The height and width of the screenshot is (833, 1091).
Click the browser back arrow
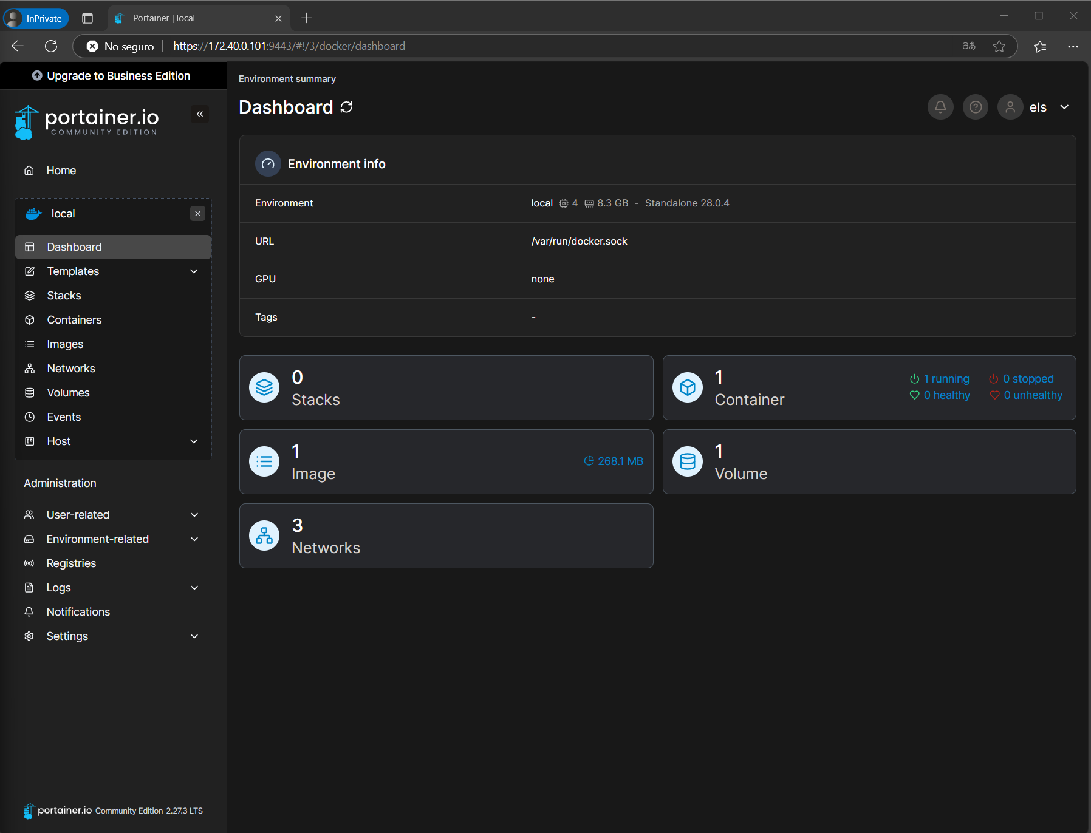[x=18, y=46]
